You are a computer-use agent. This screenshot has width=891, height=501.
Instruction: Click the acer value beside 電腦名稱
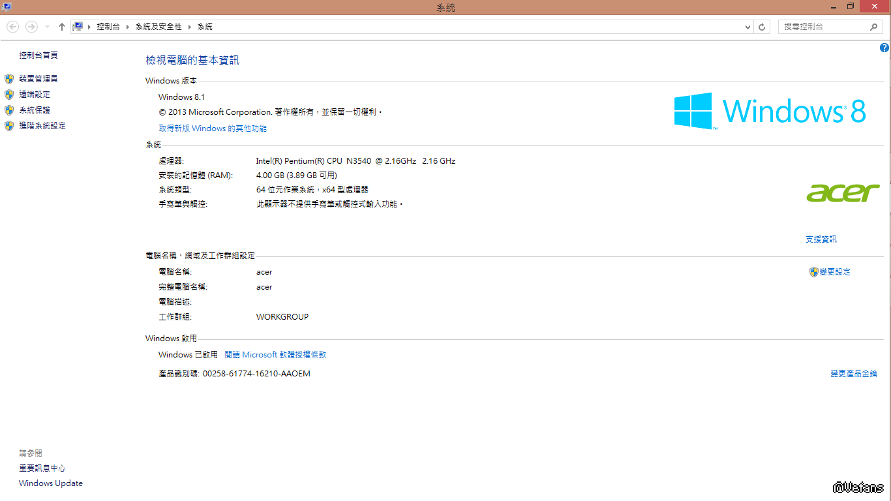point(264,272)
